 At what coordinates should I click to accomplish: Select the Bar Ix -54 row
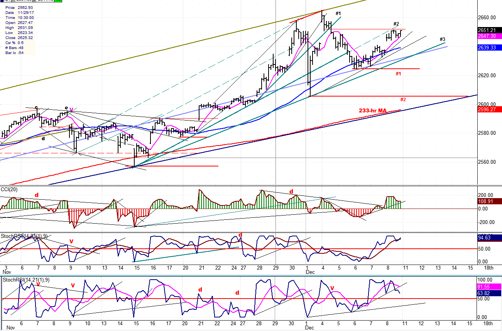pos(15,53)
